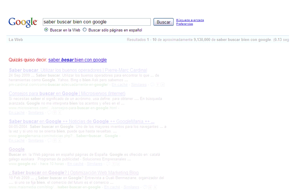Open 'Consejos para buscar en Google' Microsiervos result
292x193 pixels.
[x=67, y=94]
